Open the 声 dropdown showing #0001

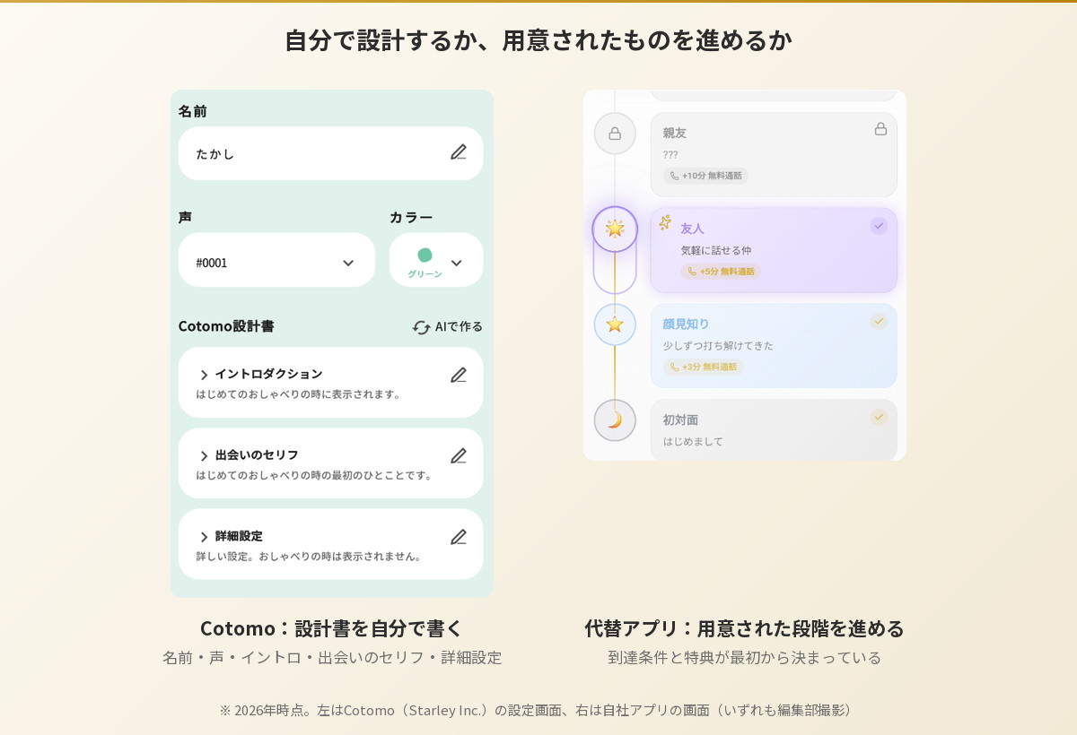coord(276,260)
